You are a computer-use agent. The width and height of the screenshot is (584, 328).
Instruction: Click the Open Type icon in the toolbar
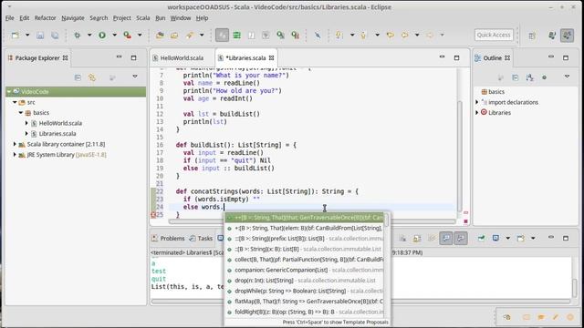click(x=160, y=36)
